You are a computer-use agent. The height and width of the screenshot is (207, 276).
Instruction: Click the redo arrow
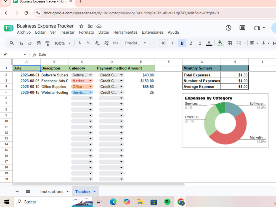tap(30, 43)
